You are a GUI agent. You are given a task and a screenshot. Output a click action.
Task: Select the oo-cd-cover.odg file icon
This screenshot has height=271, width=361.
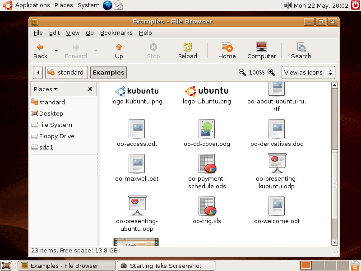coord(207,129)
